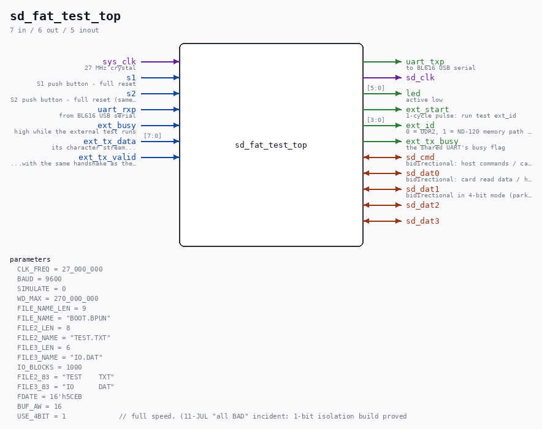
Task: Click the FILE2_83 parameter line
Action: click(x=66, y=377)
